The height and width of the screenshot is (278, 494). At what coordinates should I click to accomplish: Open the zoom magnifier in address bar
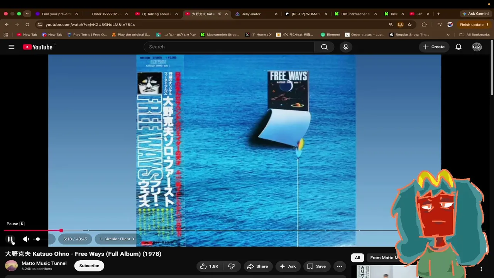(391, 24)
